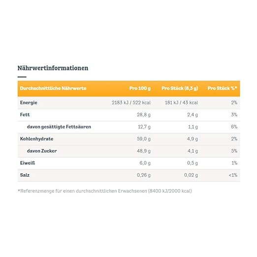257x257 pixels.
Task: Click the 12,7 g saturated fat value
Action: [x=144, y=127]
